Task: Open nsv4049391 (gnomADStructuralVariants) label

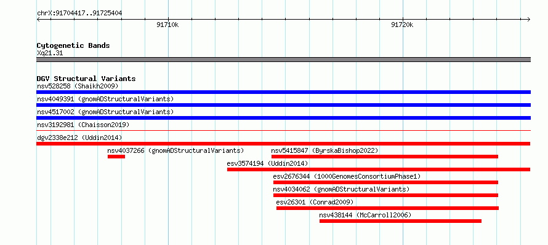Action: [x=105, y=99]
